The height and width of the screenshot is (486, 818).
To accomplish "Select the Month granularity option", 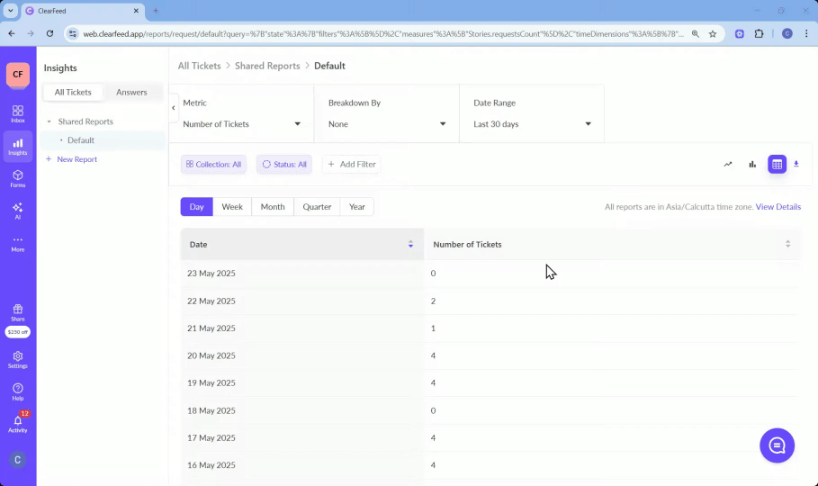I will [x=273, y=207].
